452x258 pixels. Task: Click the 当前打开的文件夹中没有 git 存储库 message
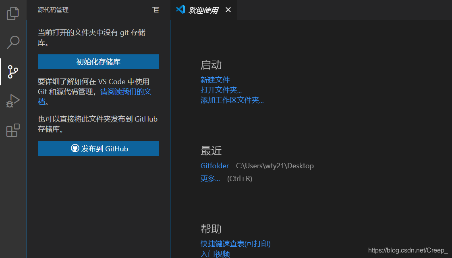click(92, 37)
